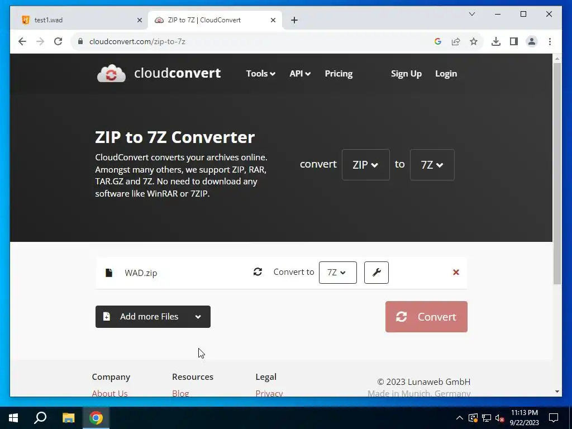This screenshot has width=572, height=429.
Task: Open the notification center icon
Action: (x=554, y=418)
